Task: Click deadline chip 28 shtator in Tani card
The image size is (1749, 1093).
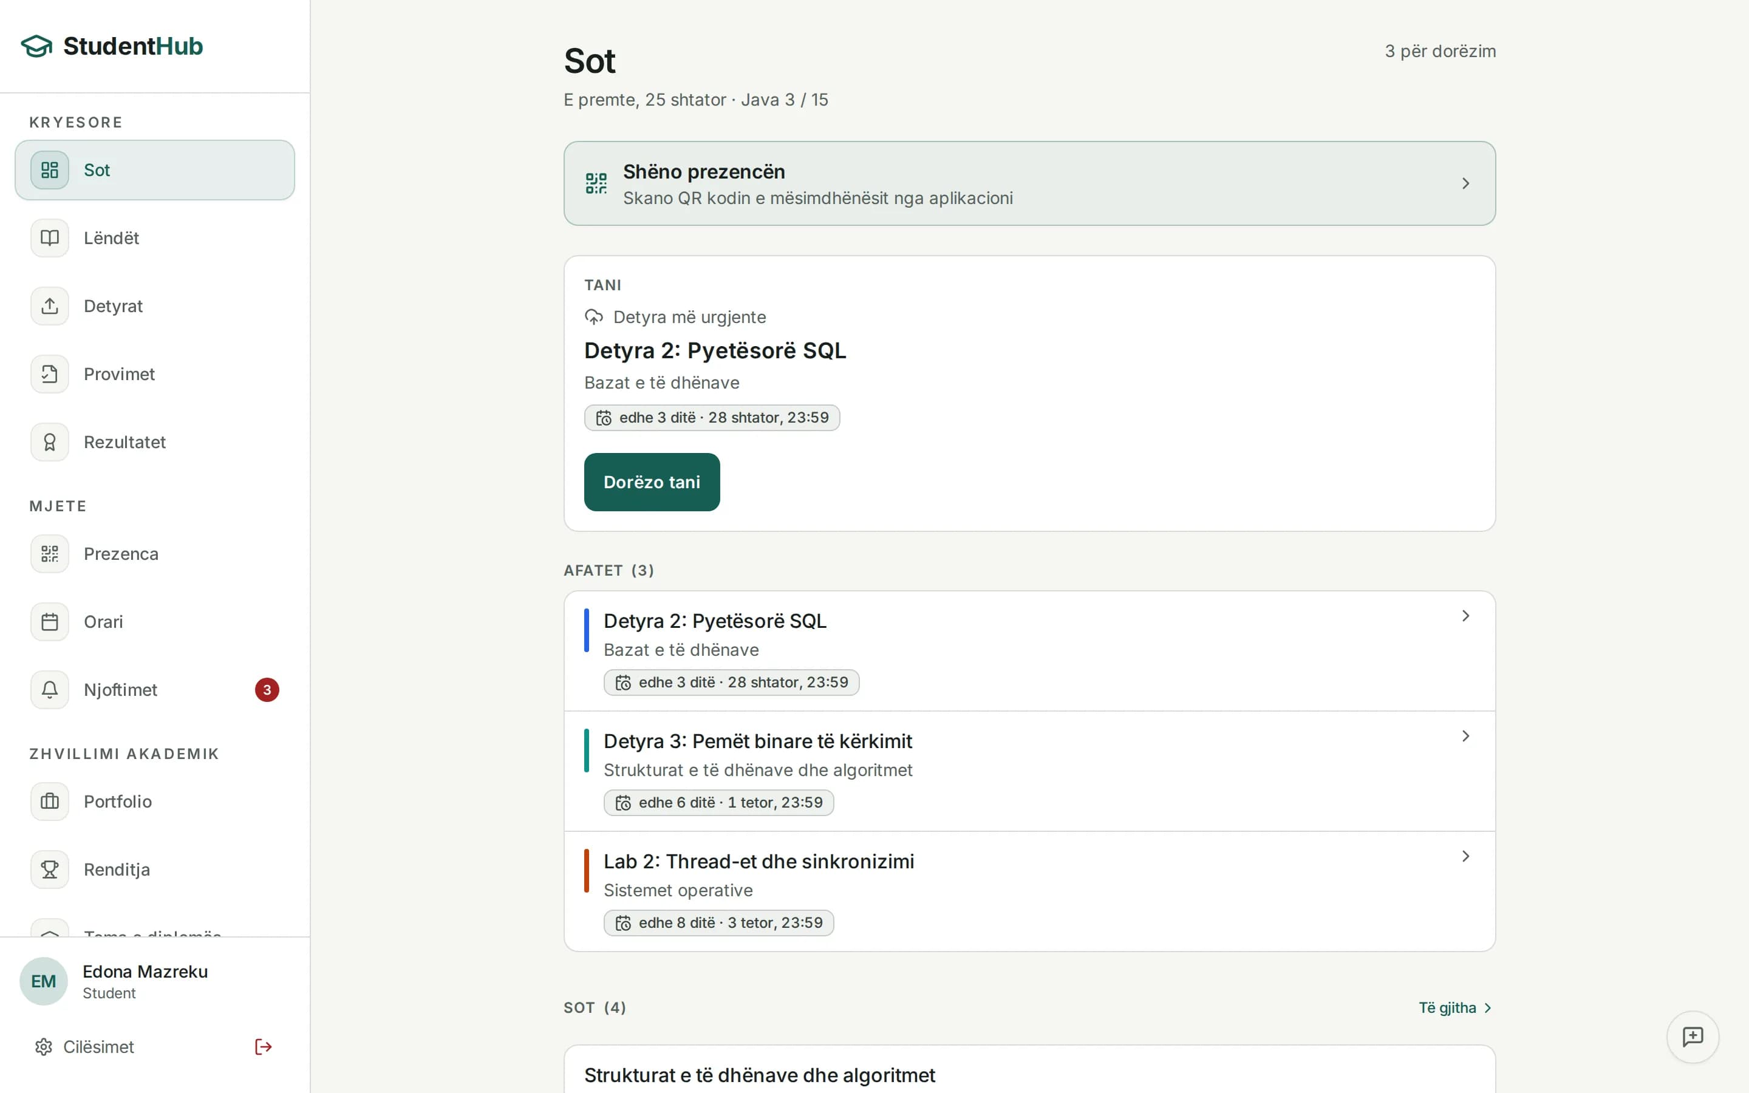Action: (712, 418)
